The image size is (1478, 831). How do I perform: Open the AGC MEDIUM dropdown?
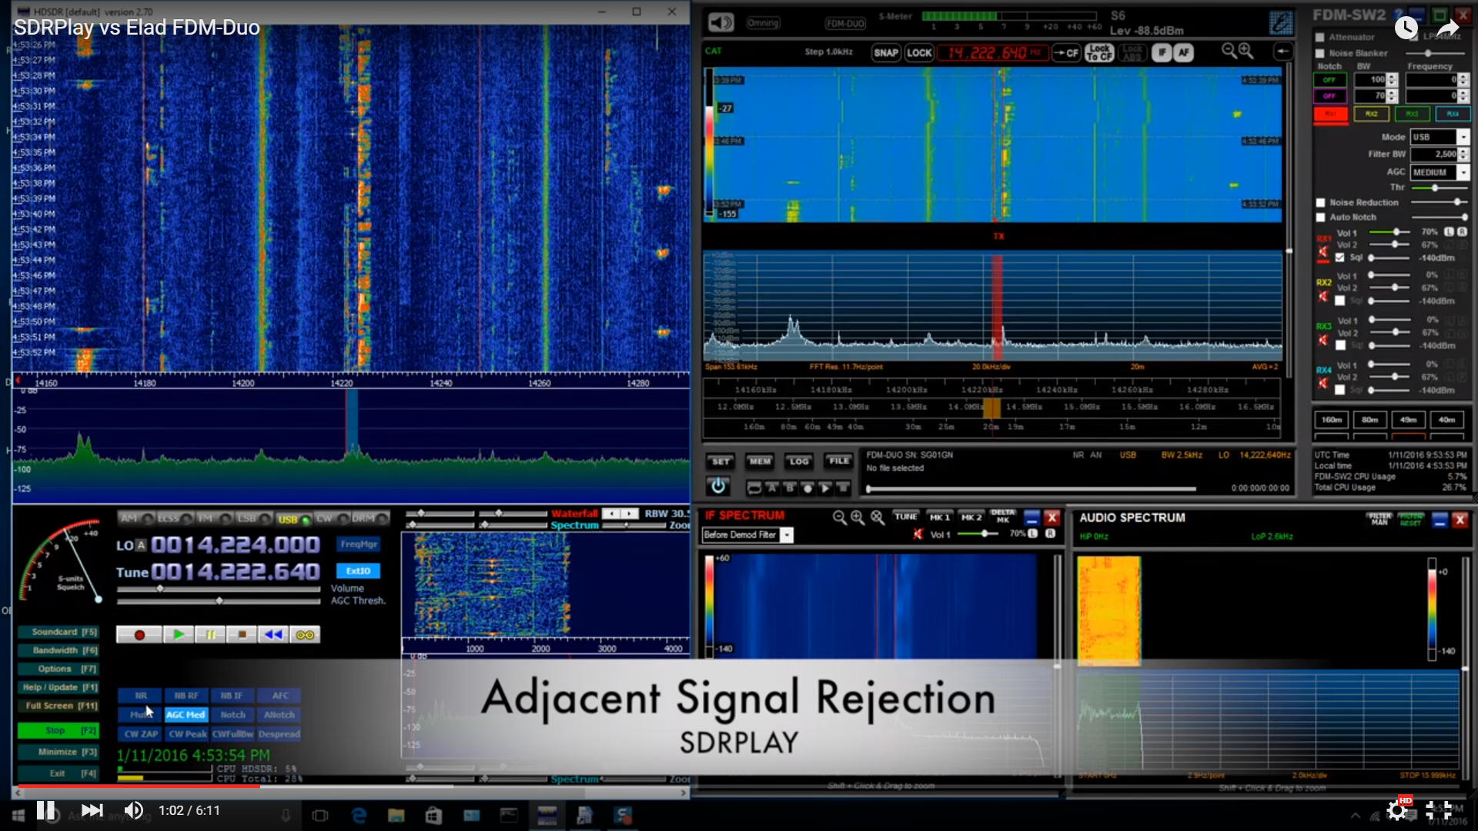(1463, 172)
